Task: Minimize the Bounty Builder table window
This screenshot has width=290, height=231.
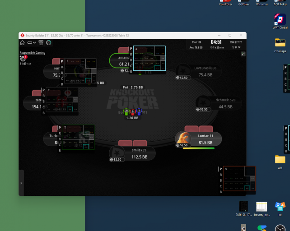Action: click(x=219, y=35)
